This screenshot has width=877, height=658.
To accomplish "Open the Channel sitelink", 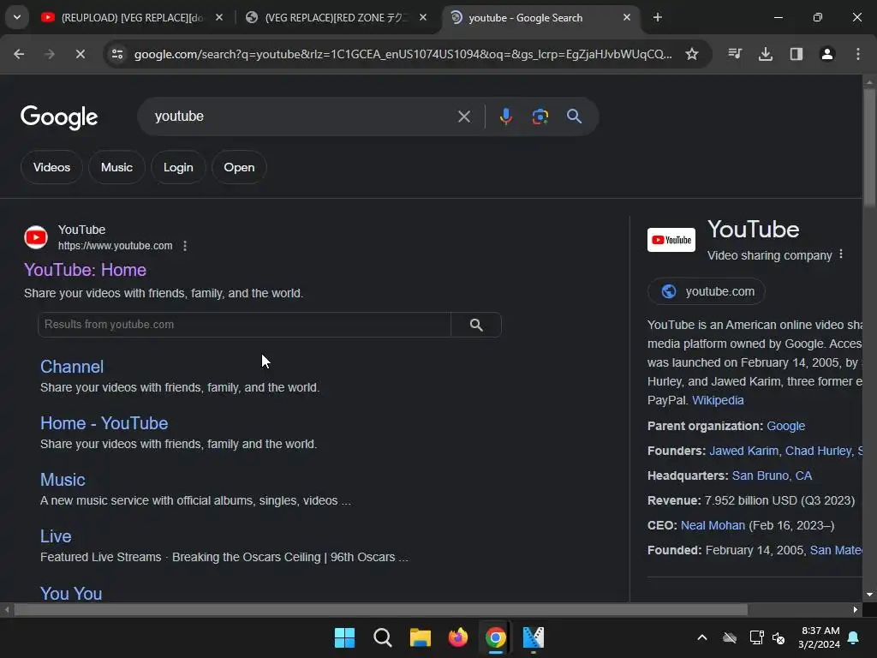I will pos(72,367).
